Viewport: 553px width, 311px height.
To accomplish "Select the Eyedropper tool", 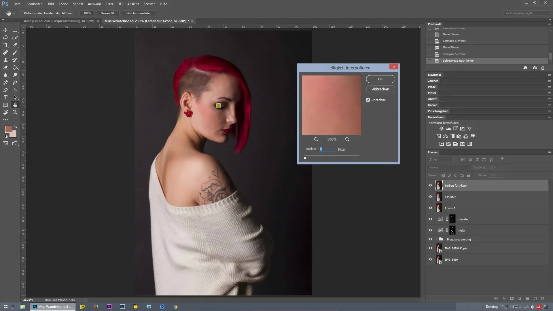I will pos(15,45).
